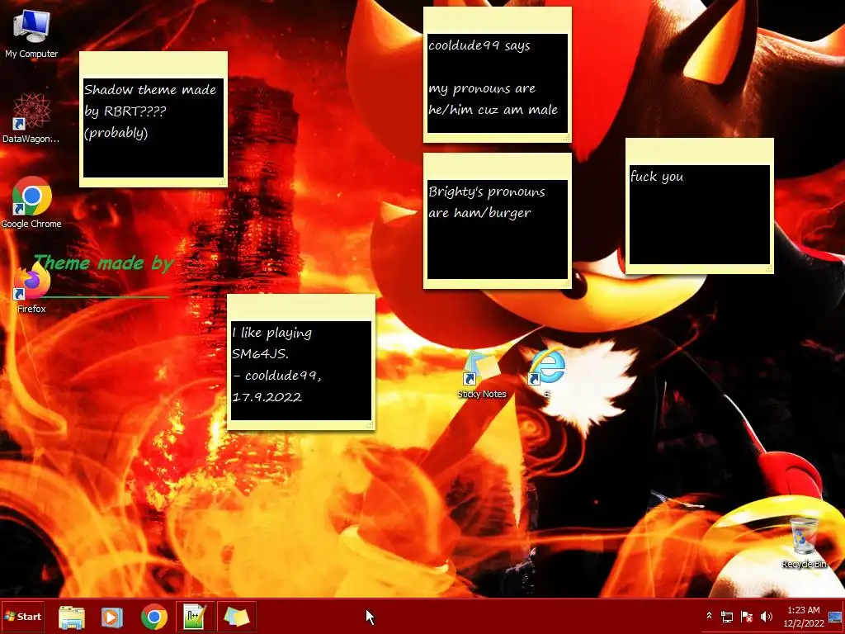Click the header of the Brighty's pronouns note
845x634 pixels.
coord(497,167)
